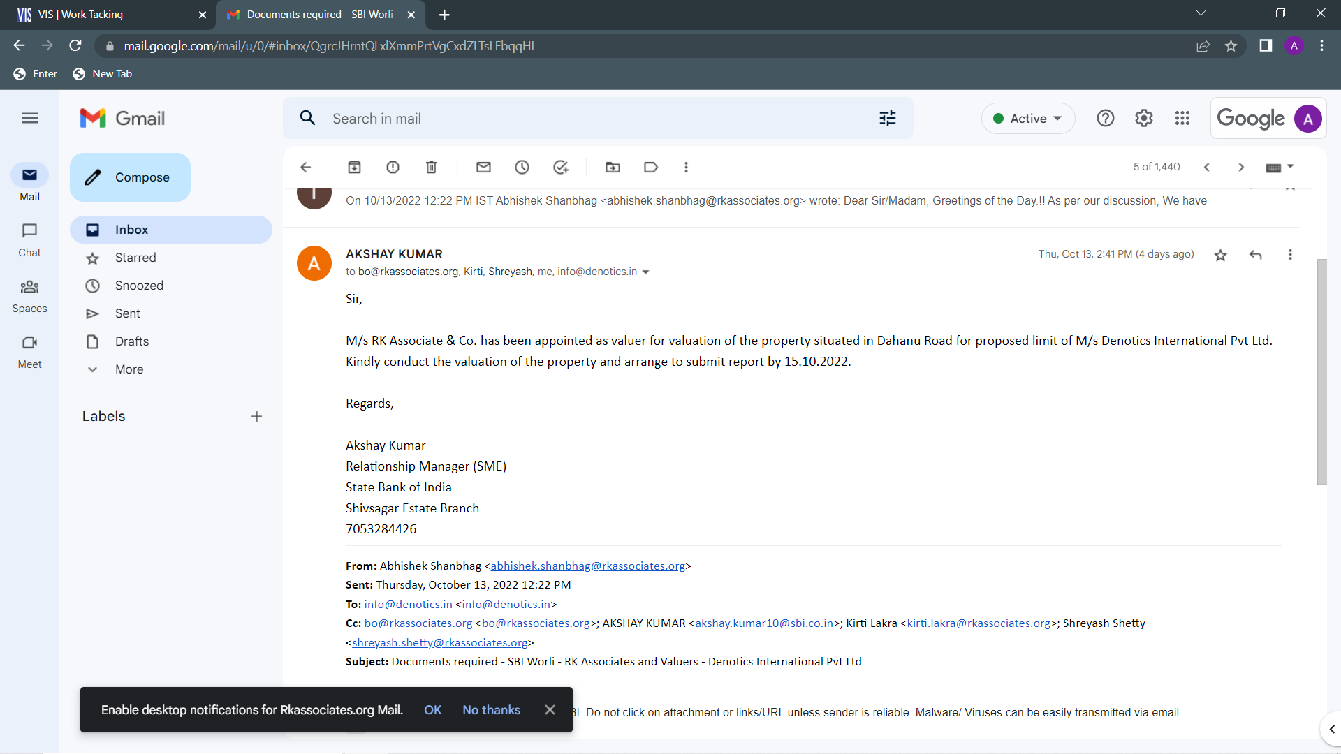This screenshot has width=1341, height=754.
Task: Open akshay.kumar10@sbi.co.in email link
Action: pyautogui.click(x=764, y=623)
